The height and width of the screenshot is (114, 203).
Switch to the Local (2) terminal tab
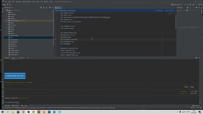[x=21, y=58]
